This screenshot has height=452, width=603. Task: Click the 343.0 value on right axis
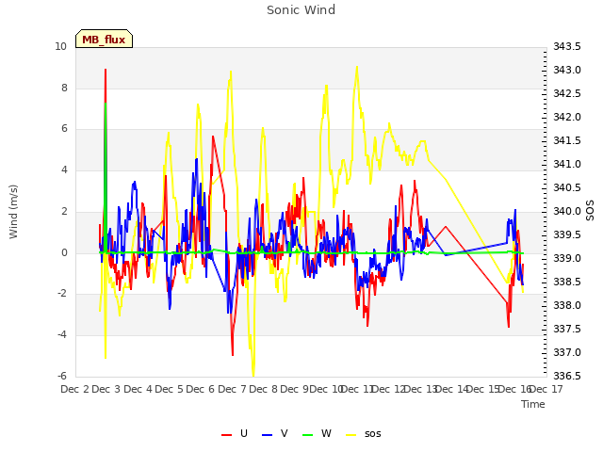coord(567,71)
